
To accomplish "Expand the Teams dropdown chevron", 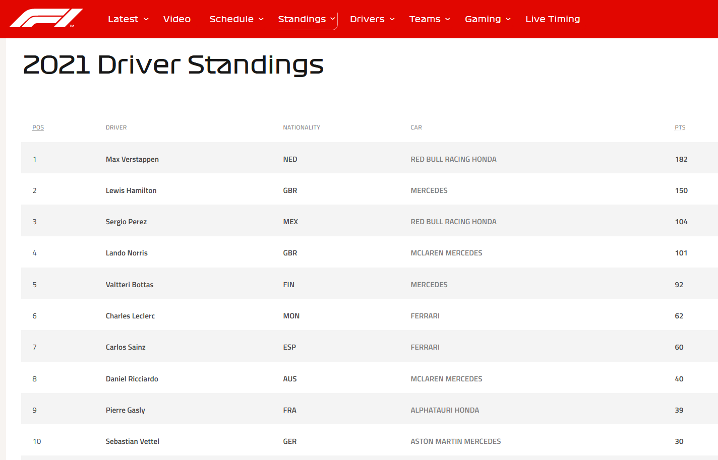I will click(x=448, y=19).
